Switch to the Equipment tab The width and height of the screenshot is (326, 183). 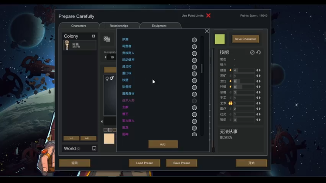click(159, 26)
